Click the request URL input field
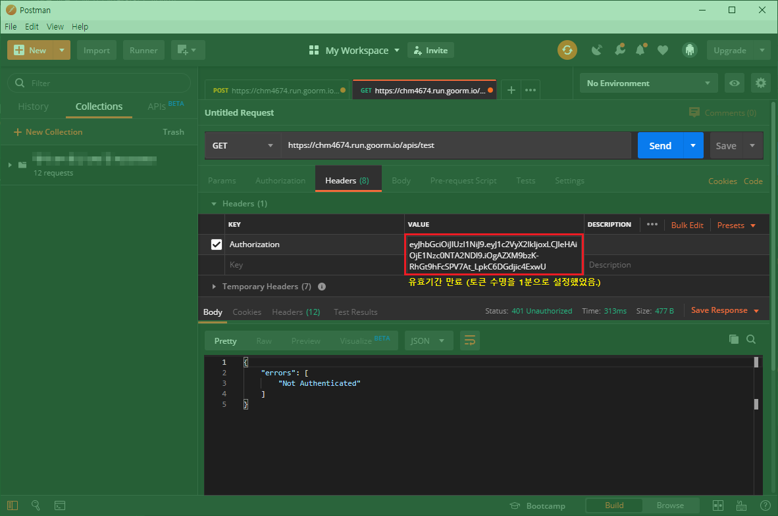This screenshot has height=516, width=778. 456,145
